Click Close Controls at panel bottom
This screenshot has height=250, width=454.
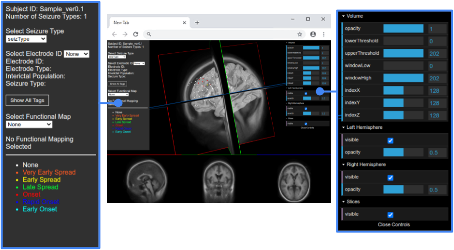click(394, 224)
